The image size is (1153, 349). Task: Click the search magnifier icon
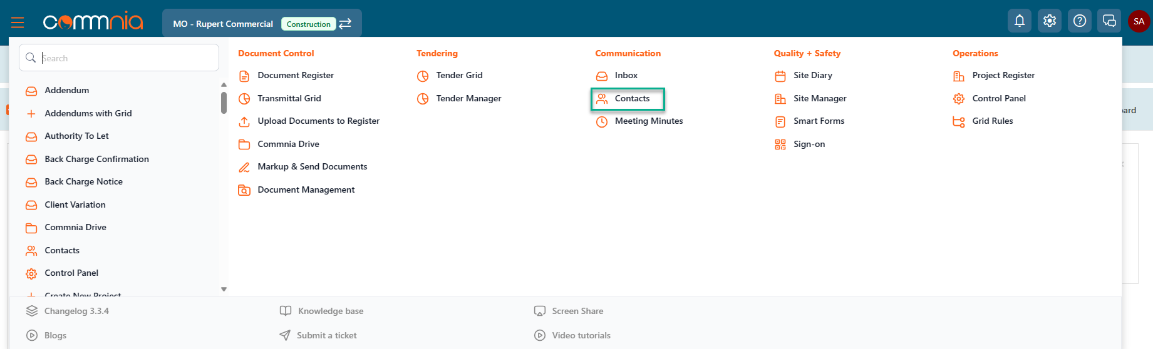tap(31, 58)
